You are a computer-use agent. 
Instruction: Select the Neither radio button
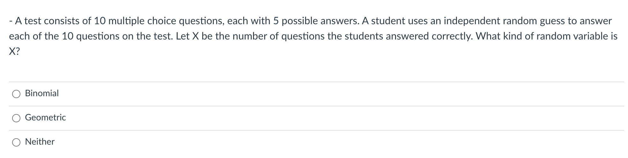click(16, 142)
